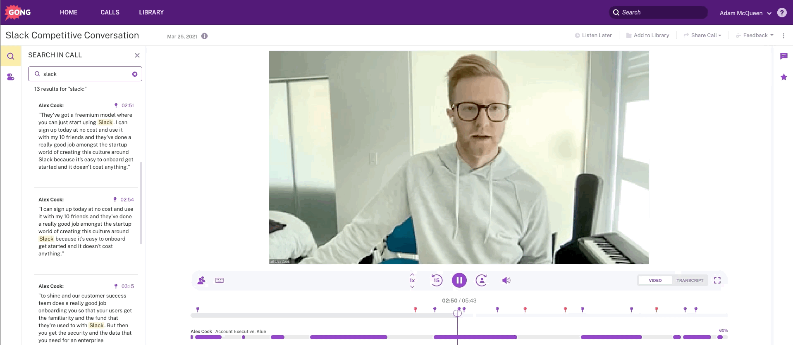The height and width of the screenshot is (345, 793).
Task: Open the comments icon on right sidebar
Action: click(783, 56)
